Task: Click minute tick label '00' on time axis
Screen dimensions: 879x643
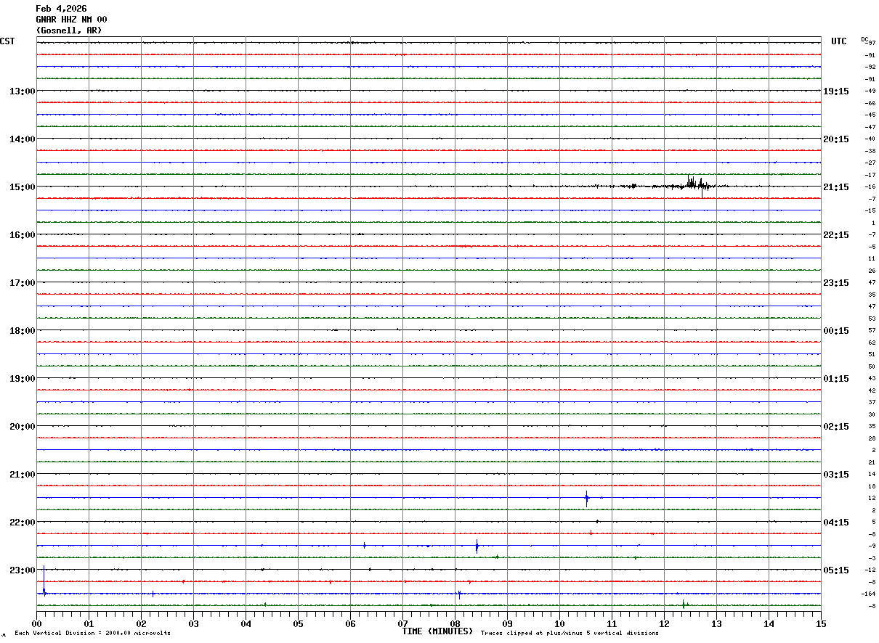Action: [37, 623]
